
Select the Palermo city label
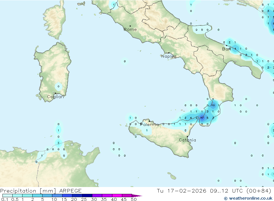[150, 125]
